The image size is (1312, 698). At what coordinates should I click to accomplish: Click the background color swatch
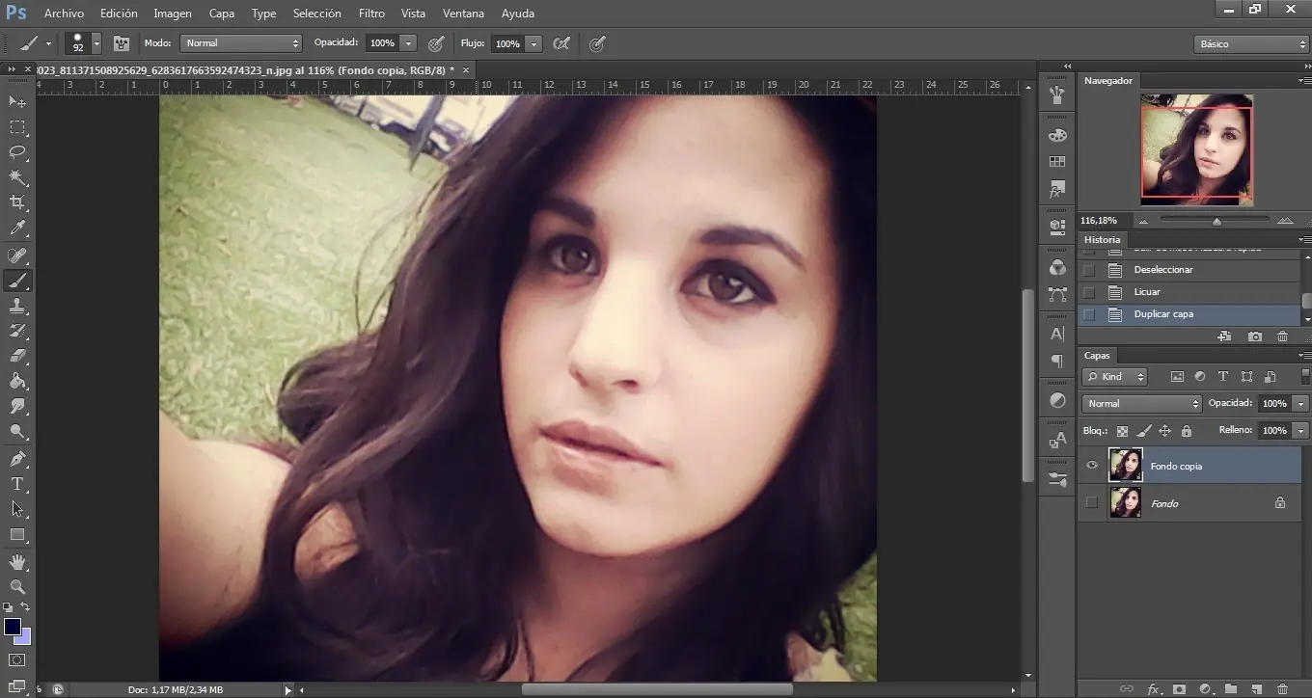pyautogui.click(x=24, y=637)
